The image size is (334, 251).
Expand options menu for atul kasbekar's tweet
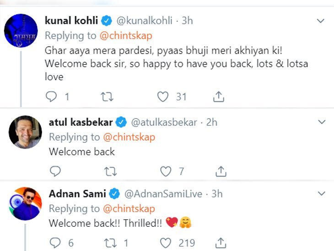322,122
